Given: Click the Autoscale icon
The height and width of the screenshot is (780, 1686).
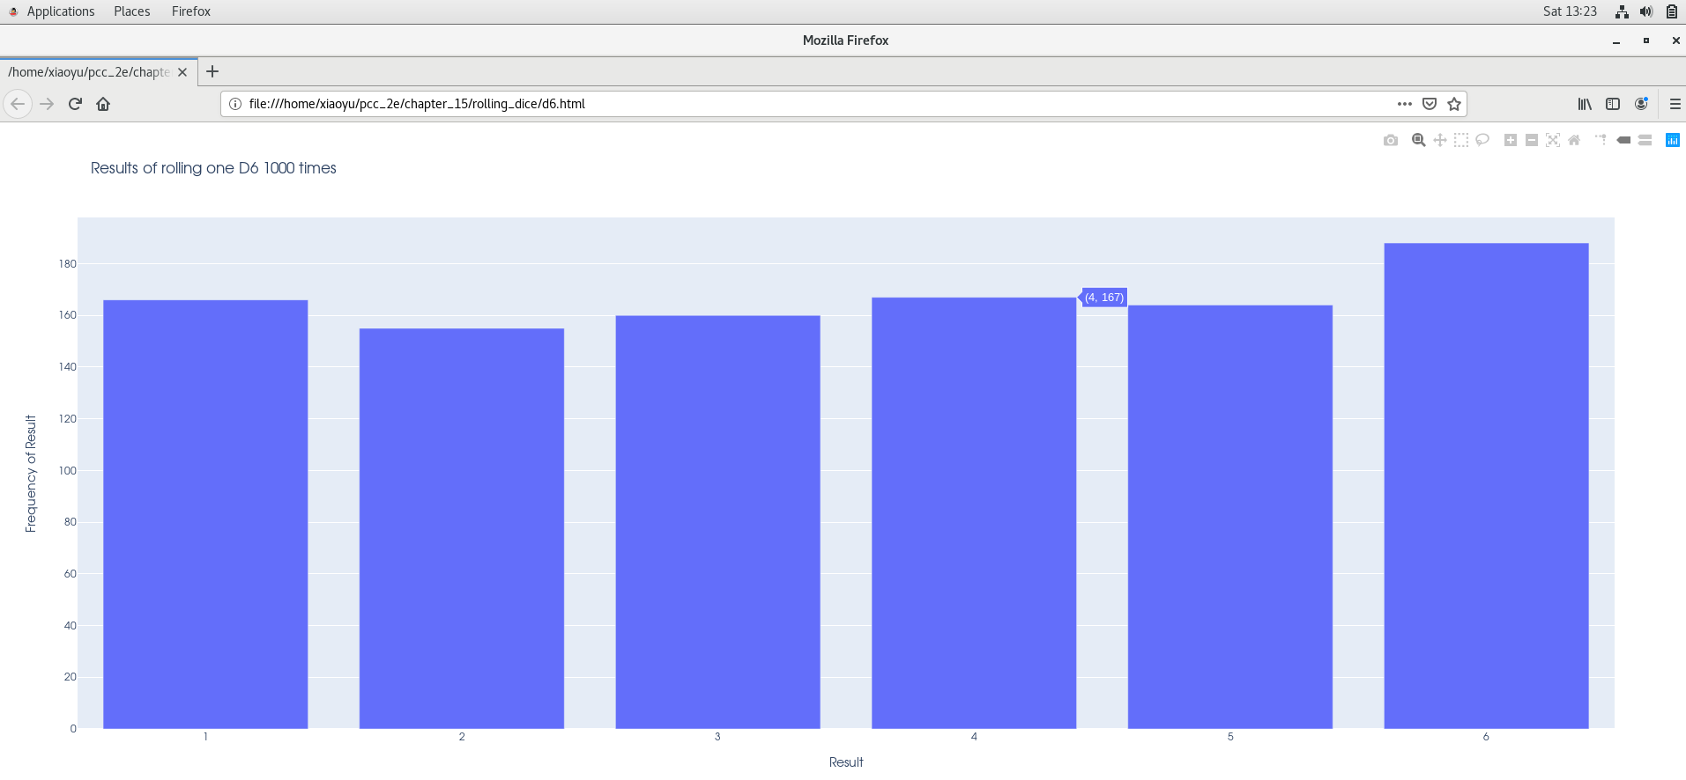Looking at the screenshot, I should point(1553,140).
